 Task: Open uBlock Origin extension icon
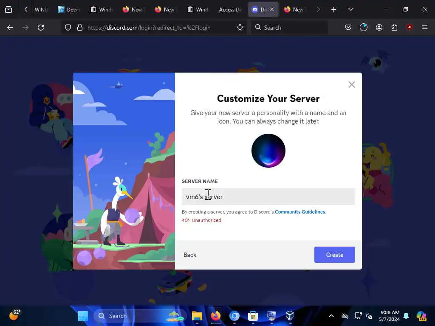pyautogui.click(x=409, y=27)
